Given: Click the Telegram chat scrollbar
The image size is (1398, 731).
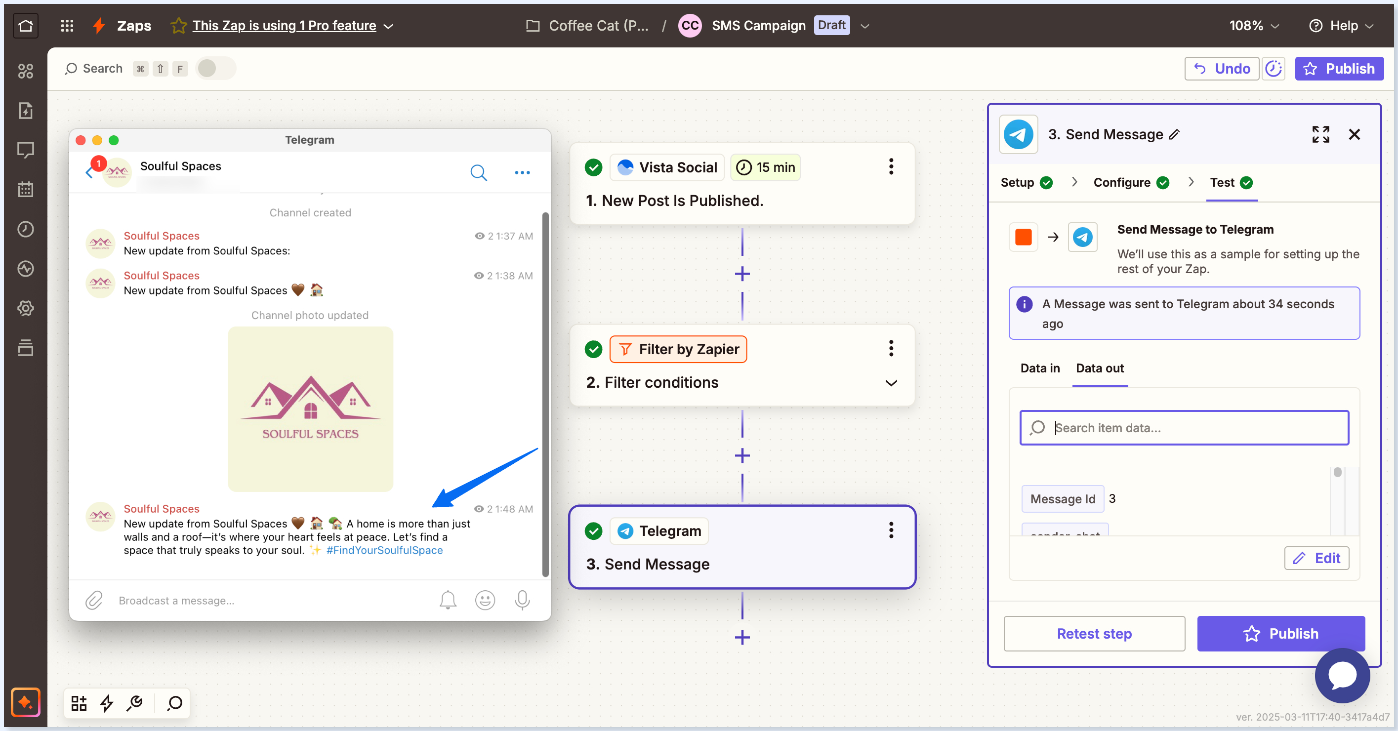Looking at the screenshot, I should tap(545, 394).
